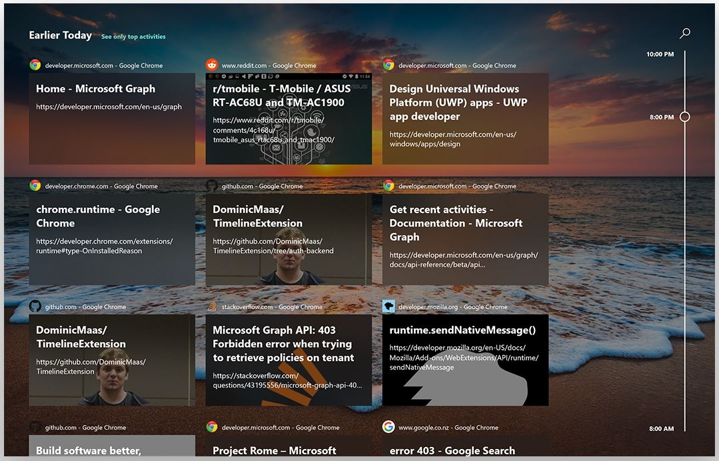Open Build software better GitHub card
Viewport: 719px width, 461px height.
[x=112, y=446]
